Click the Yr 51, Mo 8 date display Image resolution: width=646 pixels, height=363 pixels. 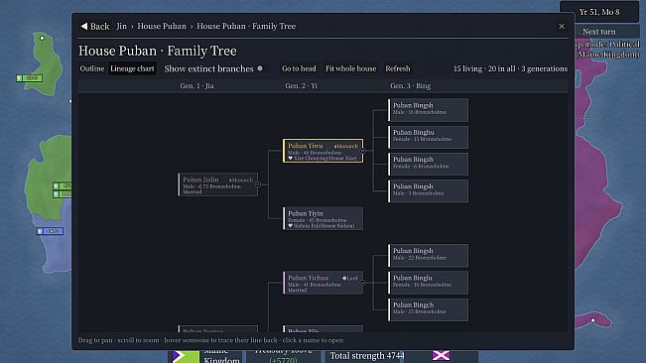(x=599, y=12)
